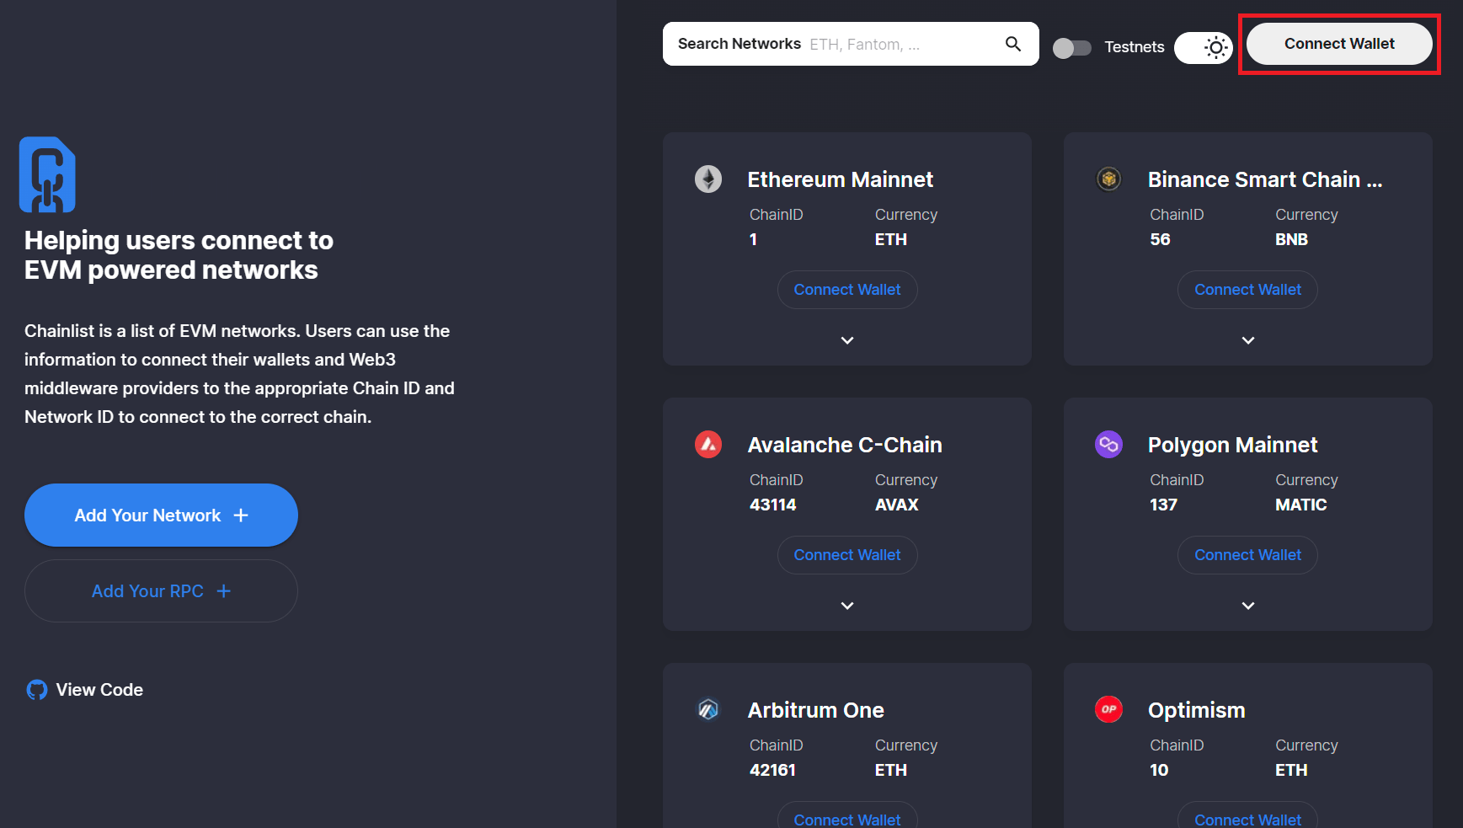Enable the Testnets toggle switch

1071,48
